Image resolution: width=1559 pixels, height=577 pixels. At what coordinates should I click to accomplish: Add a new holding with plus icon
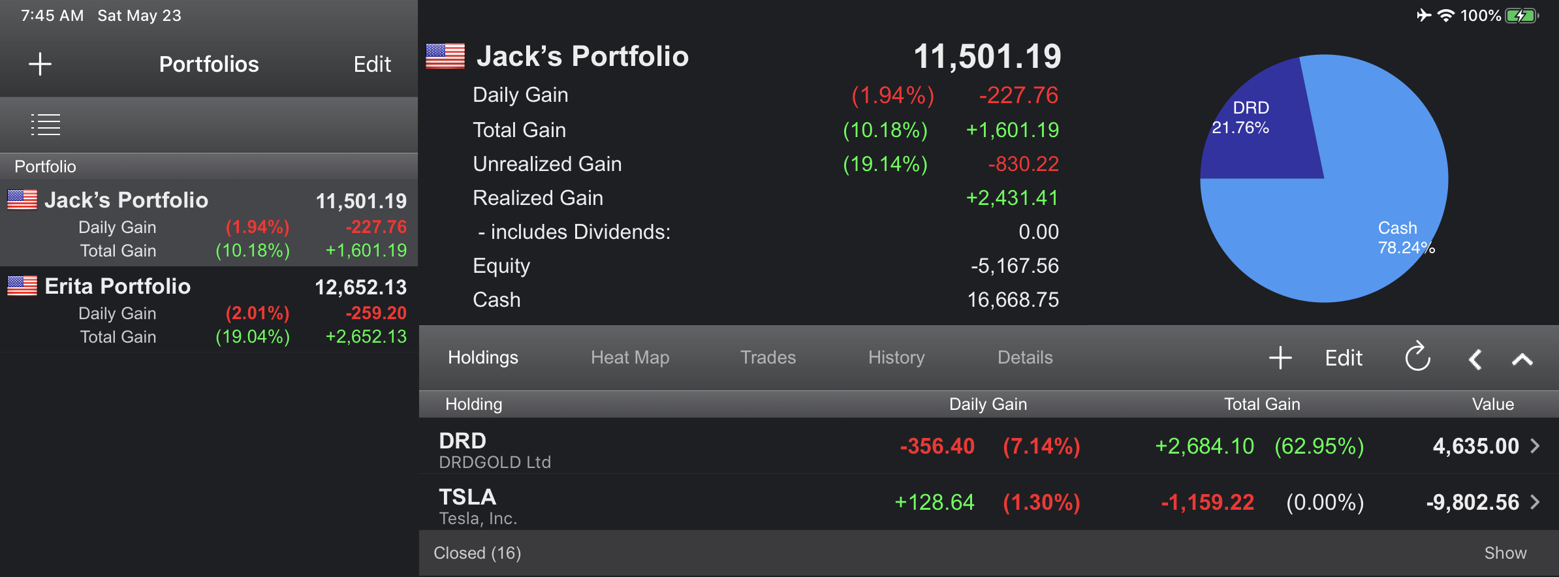tap(1280, 358)
